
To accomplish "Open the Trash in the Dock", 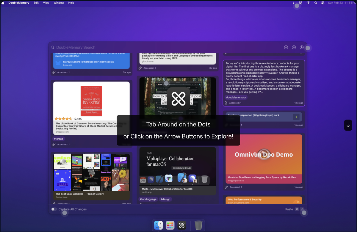I will (x=198, y=225).
